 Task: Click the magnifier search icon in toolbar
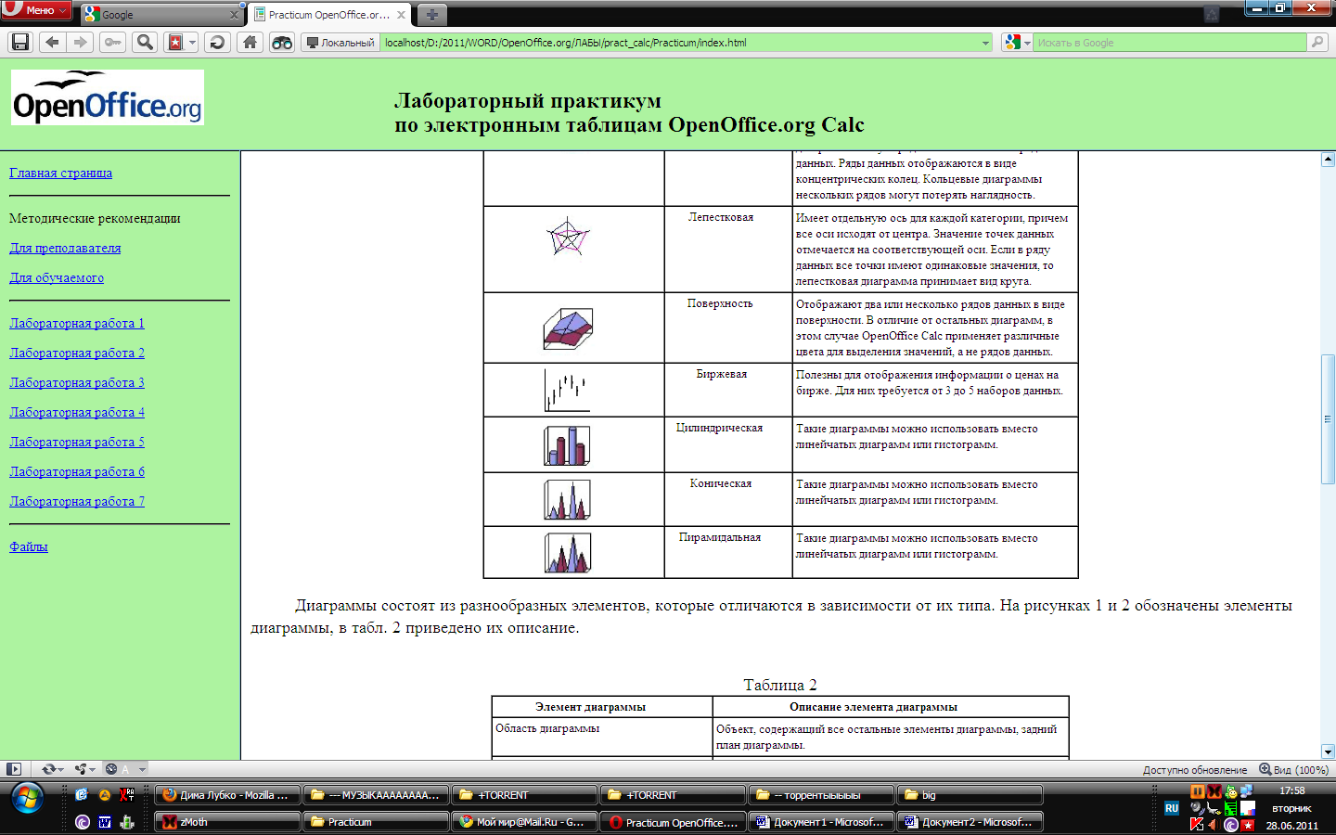pyautogui.click(x=145, y=42)
